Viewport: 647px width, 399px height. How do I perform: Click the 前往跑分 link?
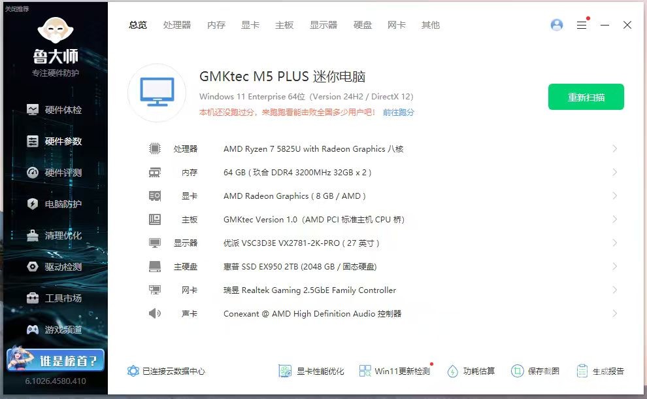(x=398, y=113)
